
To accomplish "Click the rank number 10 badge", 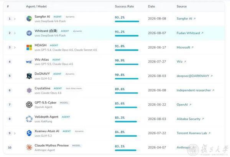I will [10, 147].
